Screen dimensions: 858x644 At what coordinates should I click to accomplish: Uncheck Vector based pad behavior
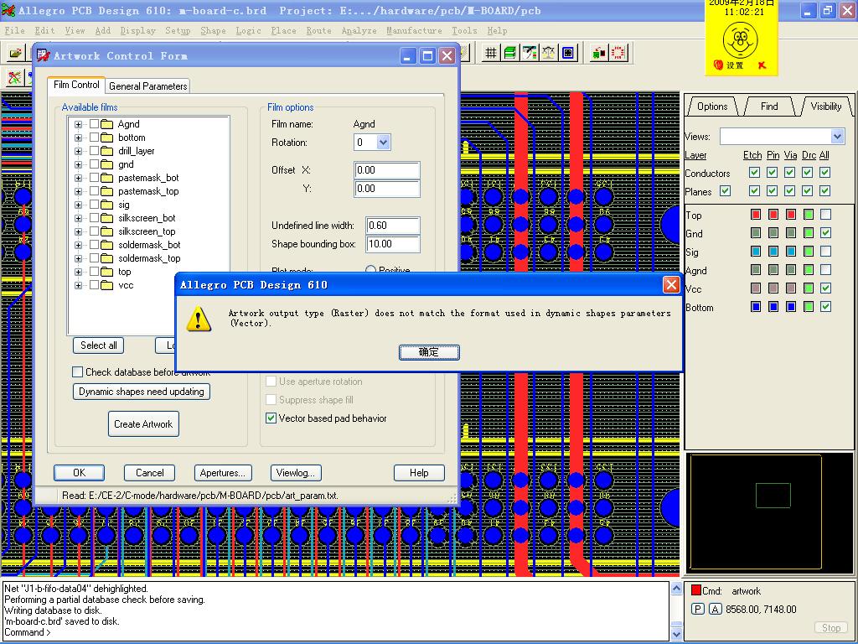pyautogui.click(x=271, y=418)
